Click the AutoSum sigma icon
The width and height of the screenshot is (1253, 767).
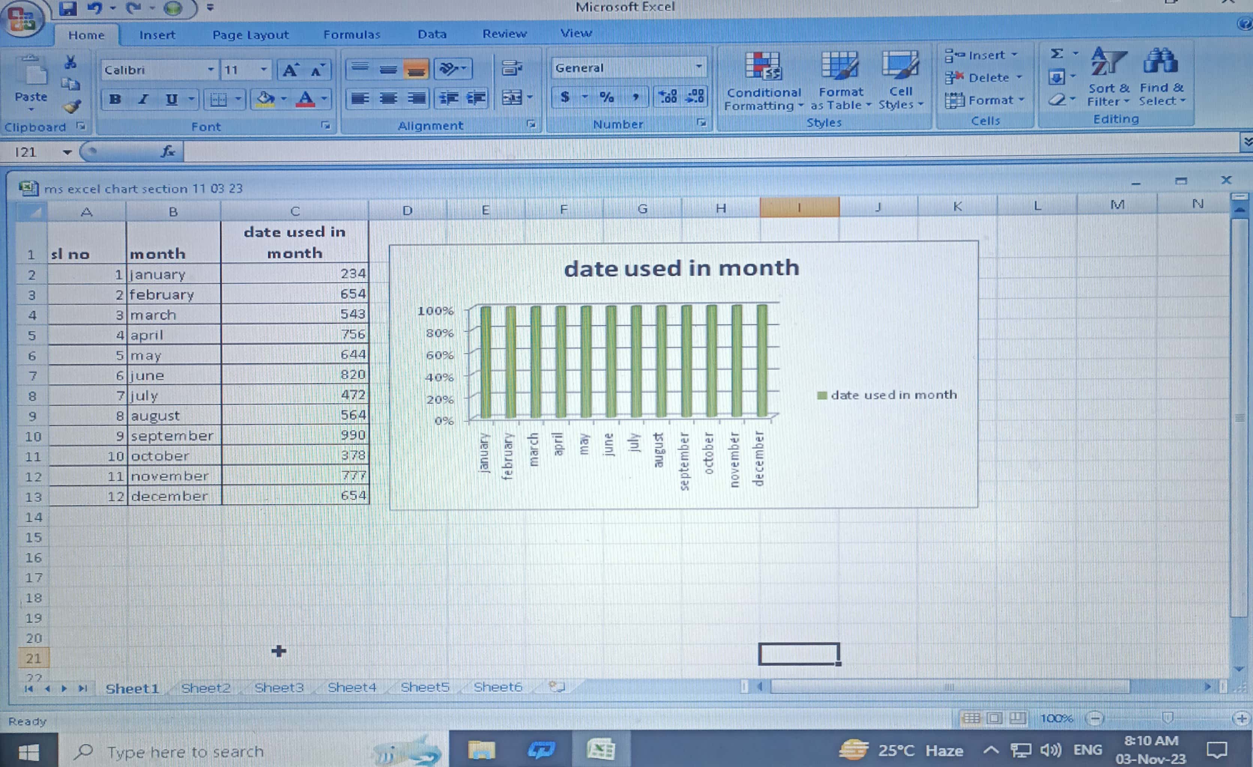[x=1057, y=54]
